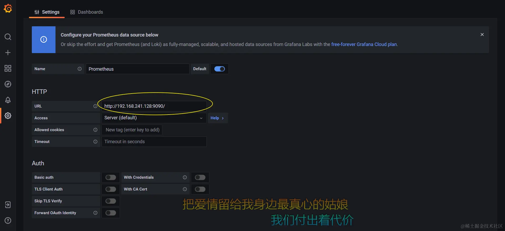Open the search icon in sidebar
This screenshot has height=231, width=505.
tap(8, 37)
